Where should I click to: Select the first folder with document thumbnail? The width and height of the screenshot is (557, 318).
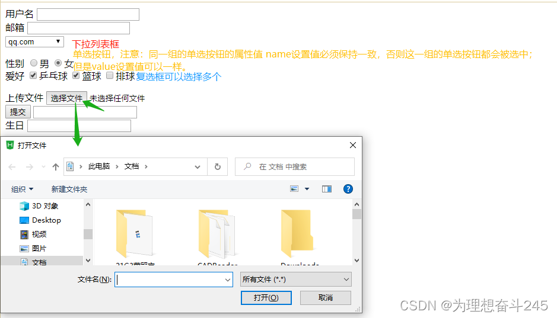pos(135,237)
